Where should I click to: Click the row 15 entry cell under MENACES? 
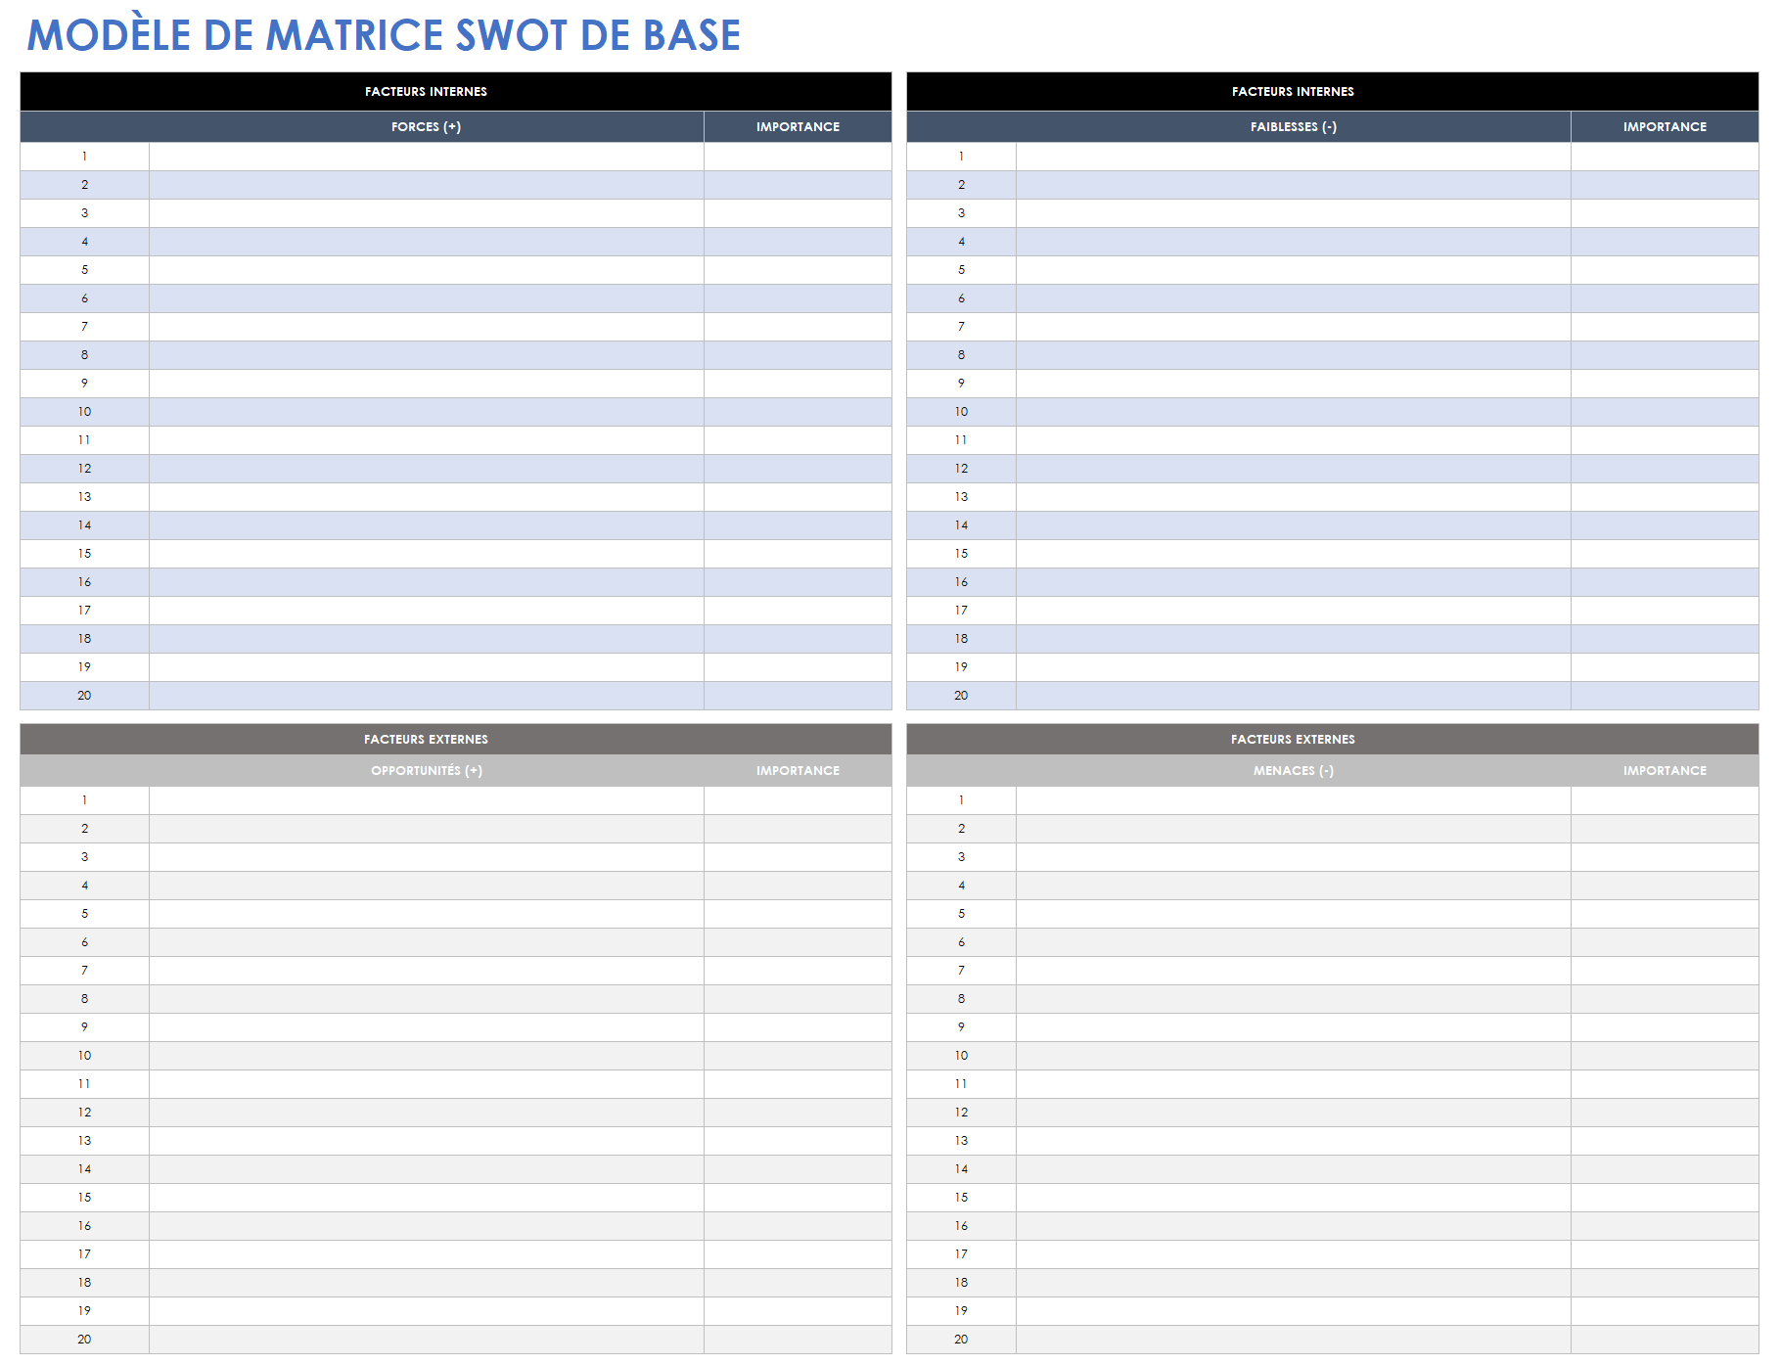[1294, 1198]
